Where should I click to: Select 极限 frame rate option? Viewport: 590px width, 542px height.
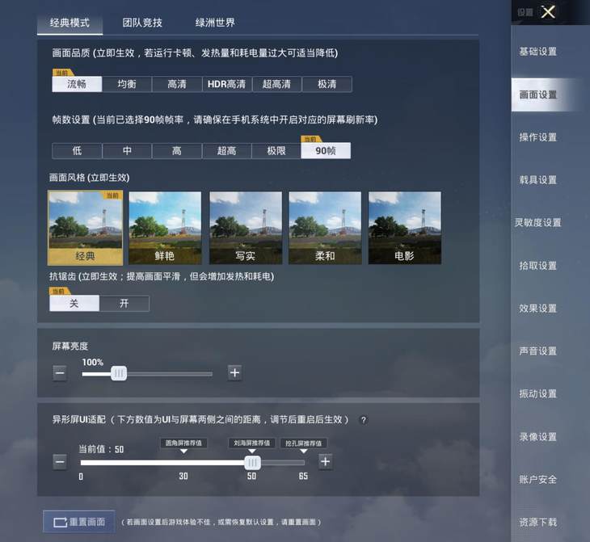pos(276,150)
